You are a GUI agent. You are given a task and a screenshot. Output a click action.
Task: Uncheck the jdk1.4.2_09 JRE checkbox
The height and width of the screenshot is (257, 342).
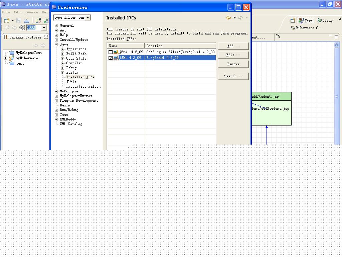tap(111, 58)
